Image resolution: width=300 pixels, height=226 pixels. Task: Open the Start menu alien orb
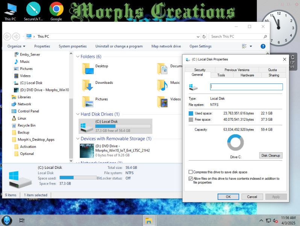(7, 220)
